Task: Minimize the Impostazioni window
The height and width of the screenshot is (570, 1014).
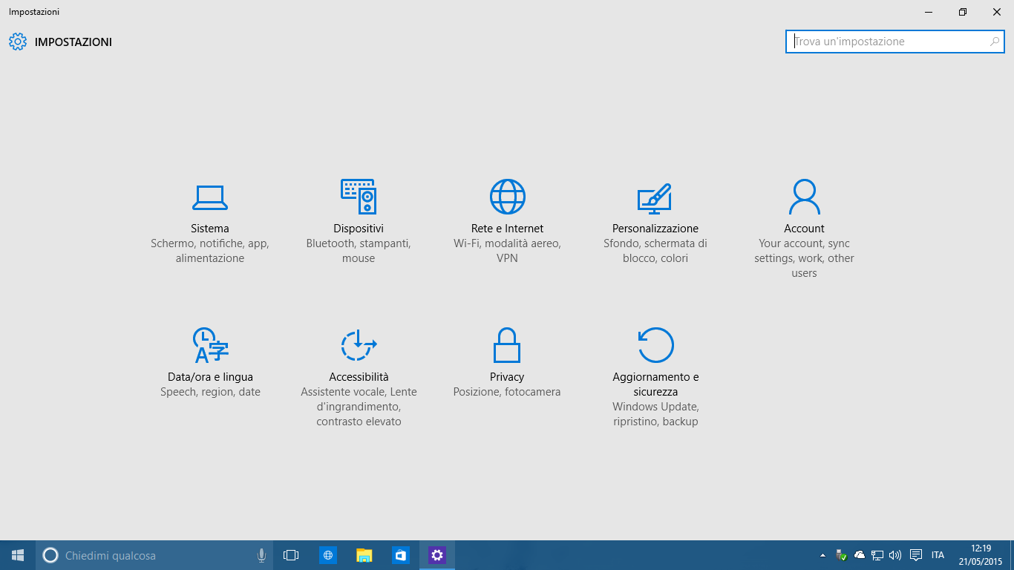Action: [x=929, y=12]
